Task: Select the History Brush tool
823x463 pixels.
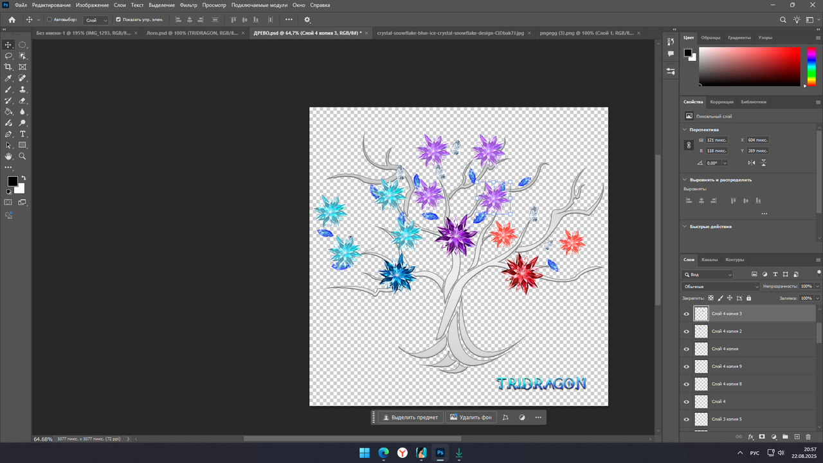Action: 8,100
